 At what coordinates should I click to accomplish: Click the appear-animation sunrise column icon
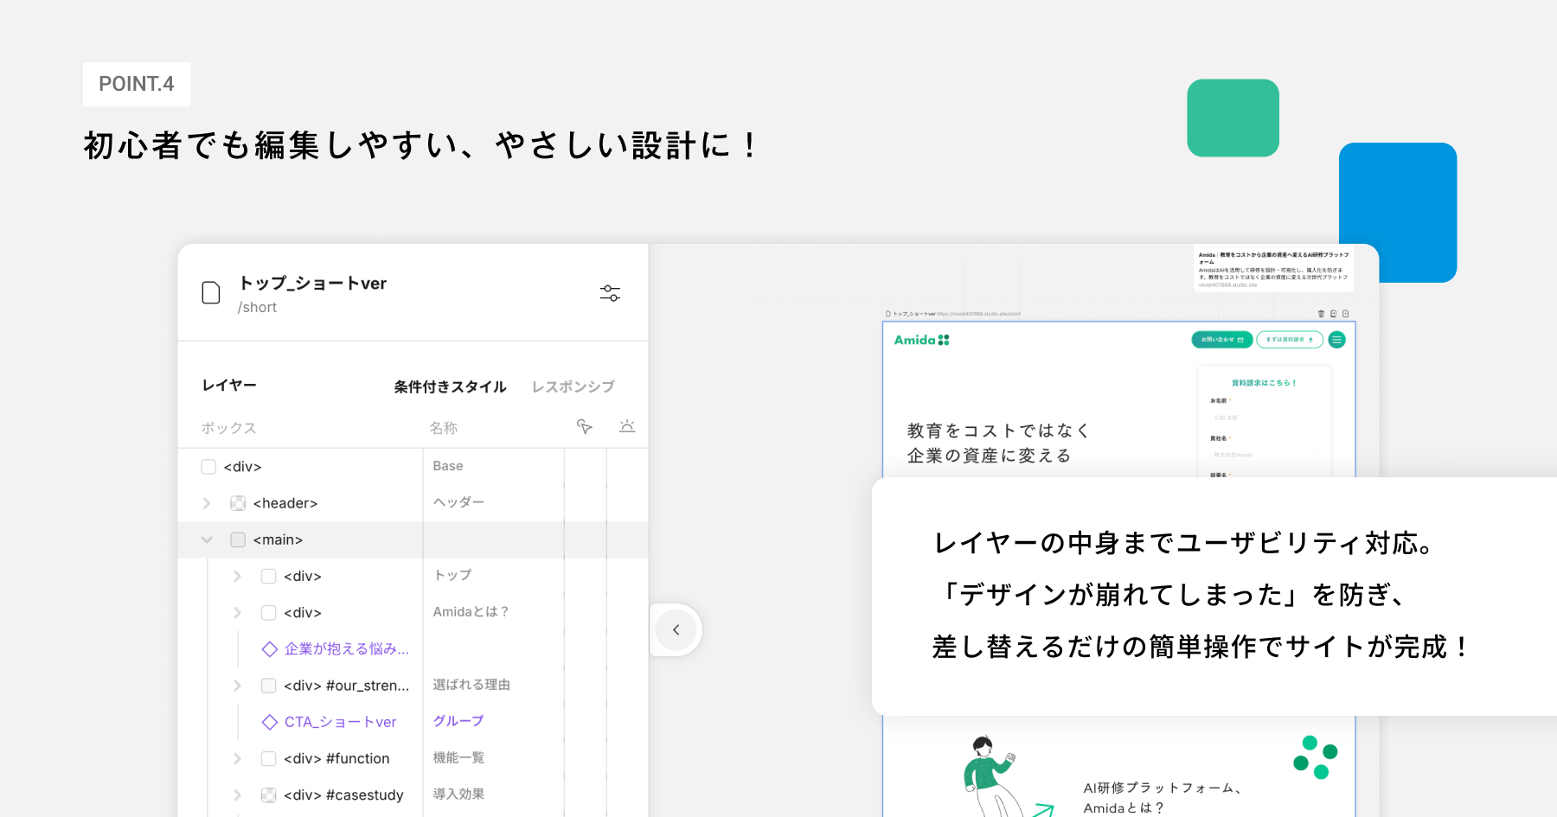pyautogui.click(x=627, y=426)
